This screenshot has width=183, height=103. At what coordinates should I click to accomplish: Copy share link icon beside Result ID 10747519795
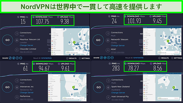click(x=102, y=58)
